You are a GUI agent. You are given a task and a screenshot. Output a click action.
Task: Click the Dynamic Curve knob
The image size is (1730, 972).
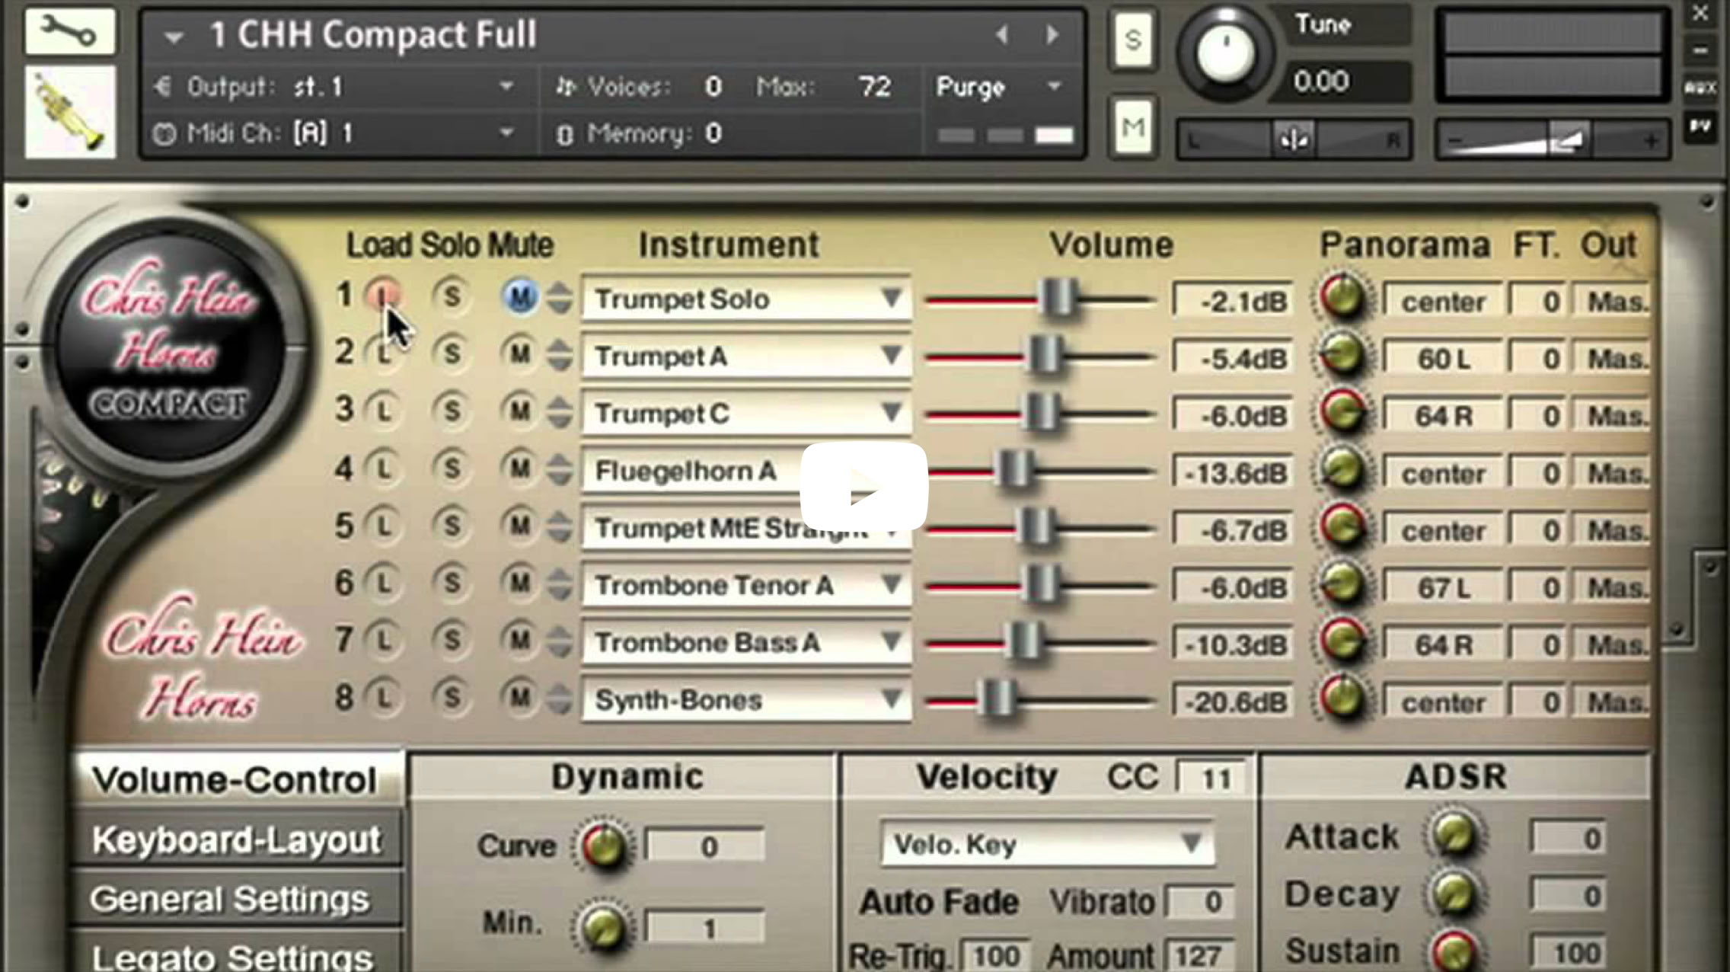[x=604, y=846]
